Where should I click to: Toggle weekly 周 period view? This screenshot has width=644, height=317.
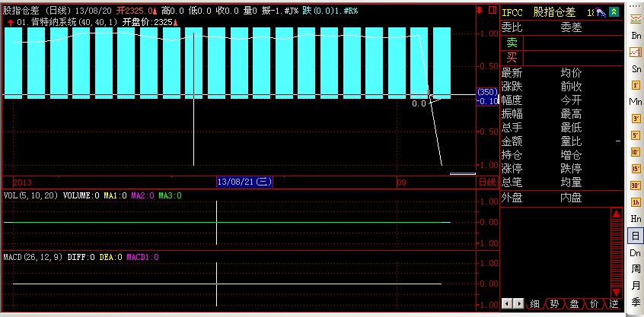coord(635,269)
